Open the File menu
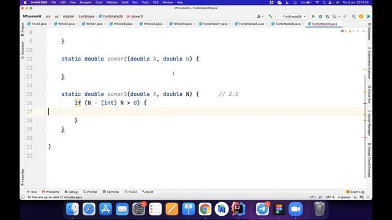This screenshot has width=392, height=220. (54, 2)
